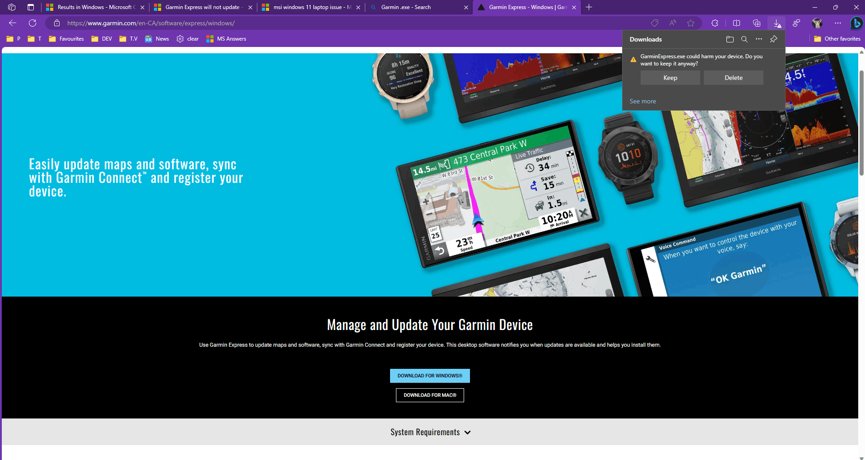Viewport: 865px width, 460px height.
Task: Expand the System Requirements section
Action: [430, 432]
